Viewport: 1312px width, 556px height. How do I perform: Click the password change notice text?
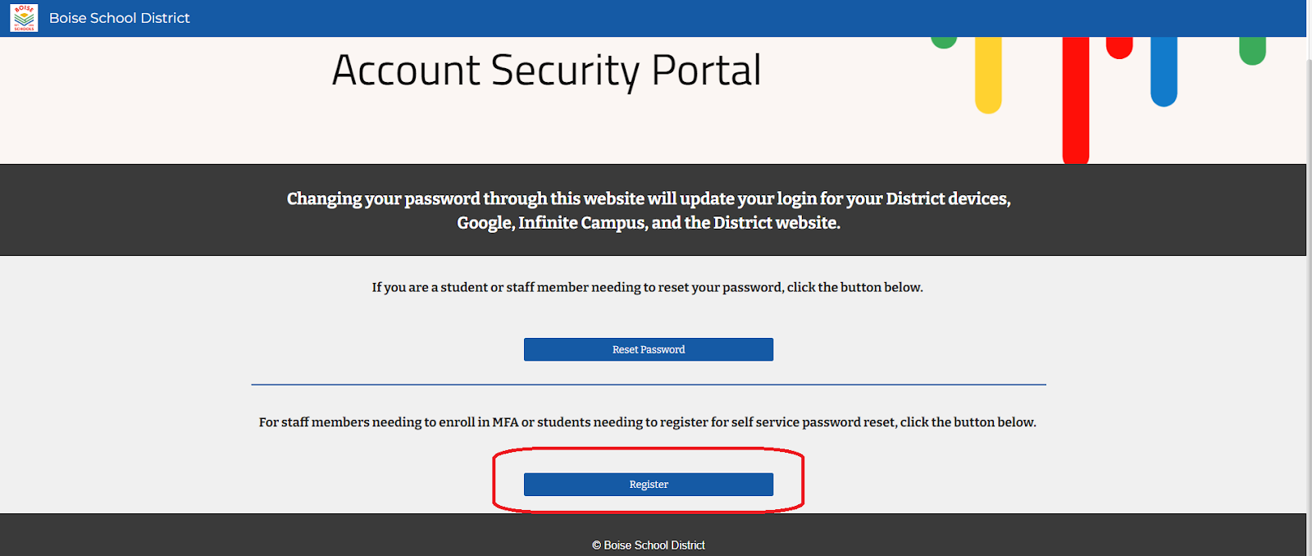pyautogui.click(x=649, y=211)
